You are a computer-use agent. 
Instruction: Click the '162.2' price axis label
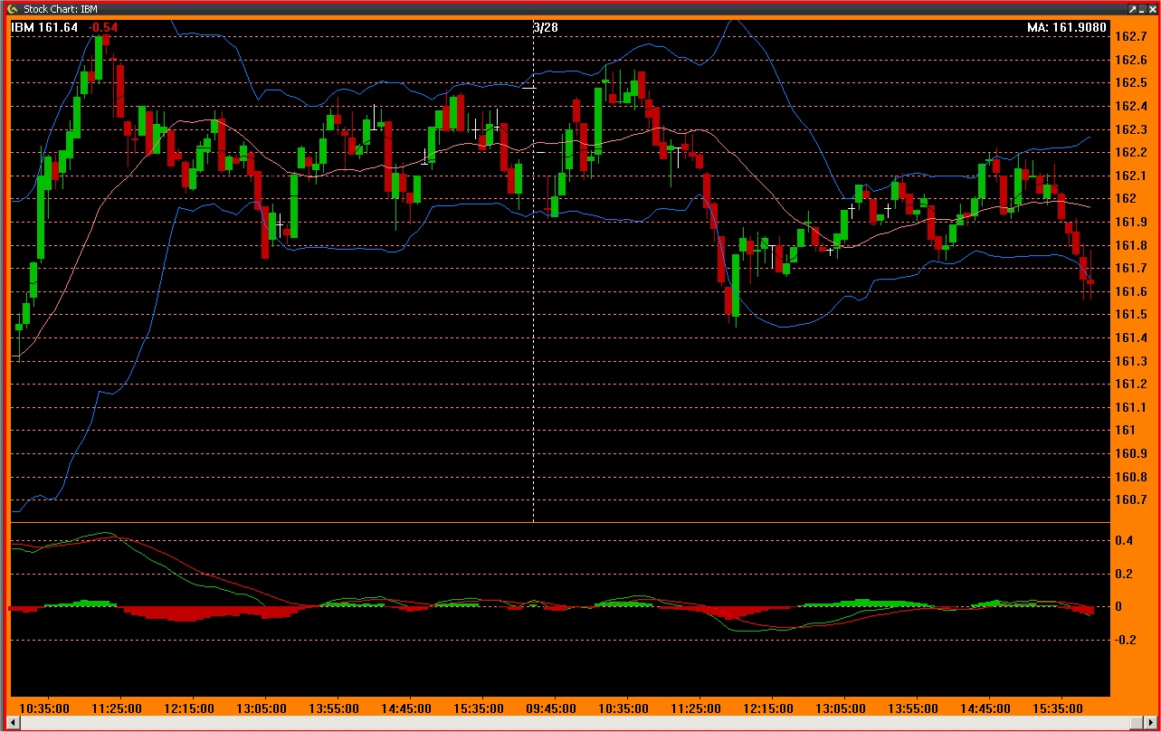coord(1131,153)
